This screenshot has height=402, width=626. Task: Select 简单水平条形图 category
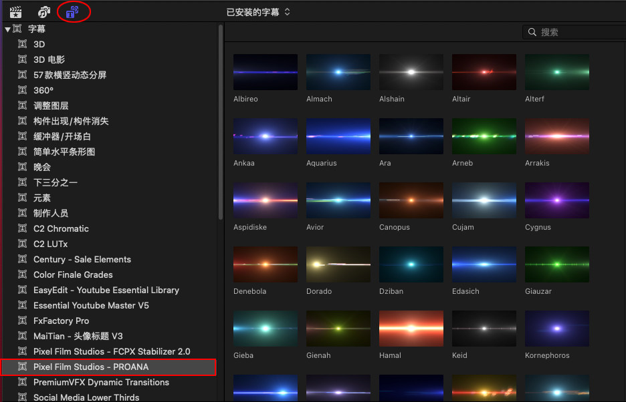(x=110, y=152)
